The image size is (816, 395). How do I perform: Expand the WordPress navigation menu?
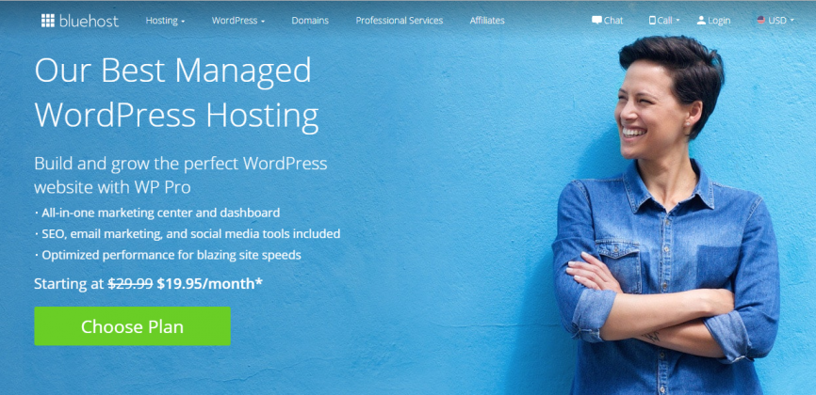click(237, 21)
